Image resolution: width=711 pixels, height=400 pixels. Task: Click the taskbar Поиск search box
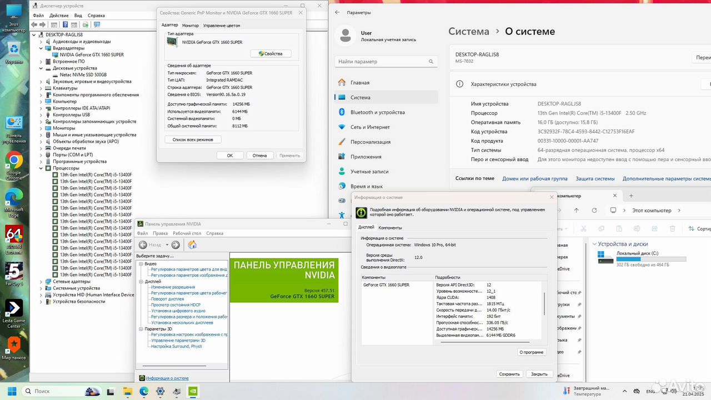tap(61, 391)
